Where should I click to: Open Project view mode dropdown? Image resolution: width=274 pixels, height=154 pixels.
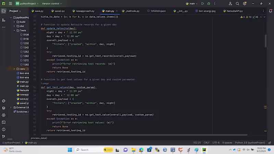(15, 11)
